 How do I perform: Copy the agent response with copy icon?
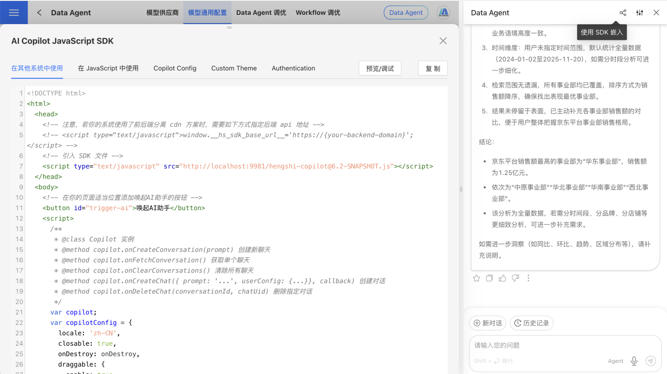(490, 278)
